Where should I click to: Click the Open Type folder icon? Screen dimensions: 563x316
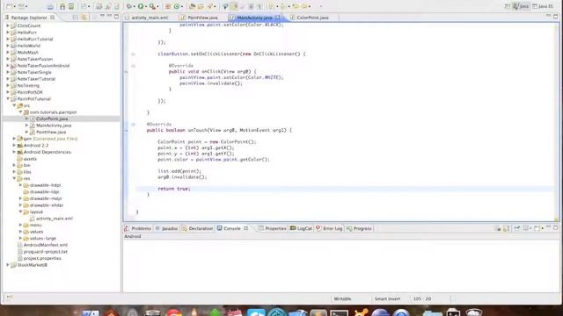[192, 6]
